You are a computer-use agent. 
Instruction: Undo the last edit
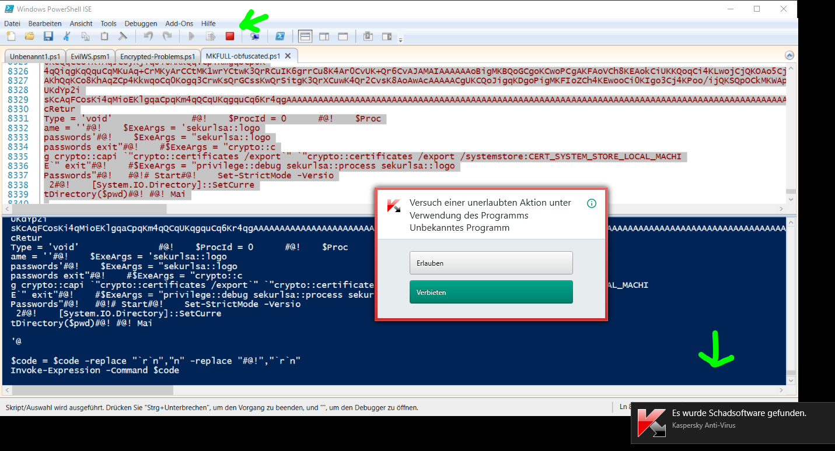pyautogui.click(x=148, y=36)
